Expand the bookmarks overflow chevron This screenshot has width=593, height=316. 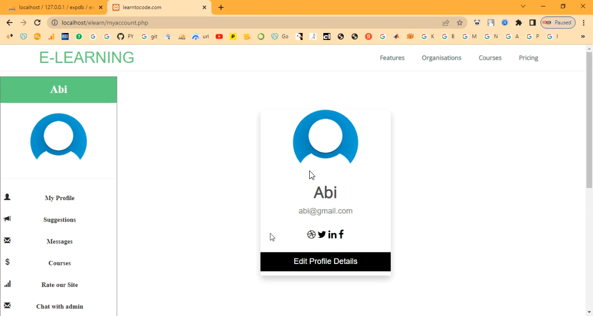582,36
